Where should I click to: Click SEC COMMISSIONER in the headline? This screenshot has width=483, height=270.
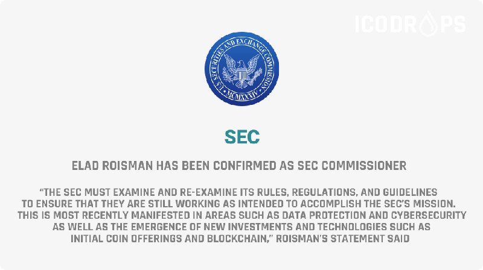pos(352,166)
